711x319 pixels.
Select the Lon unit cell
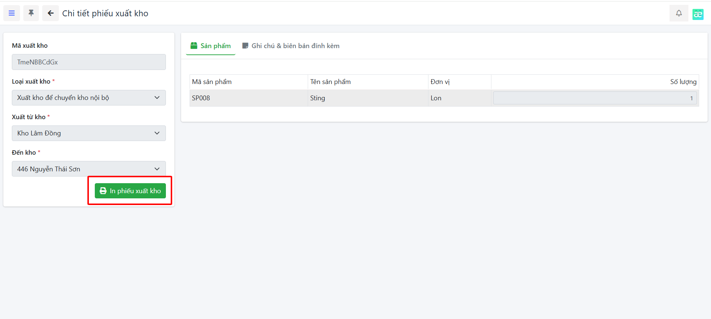[x=436, y=98]
